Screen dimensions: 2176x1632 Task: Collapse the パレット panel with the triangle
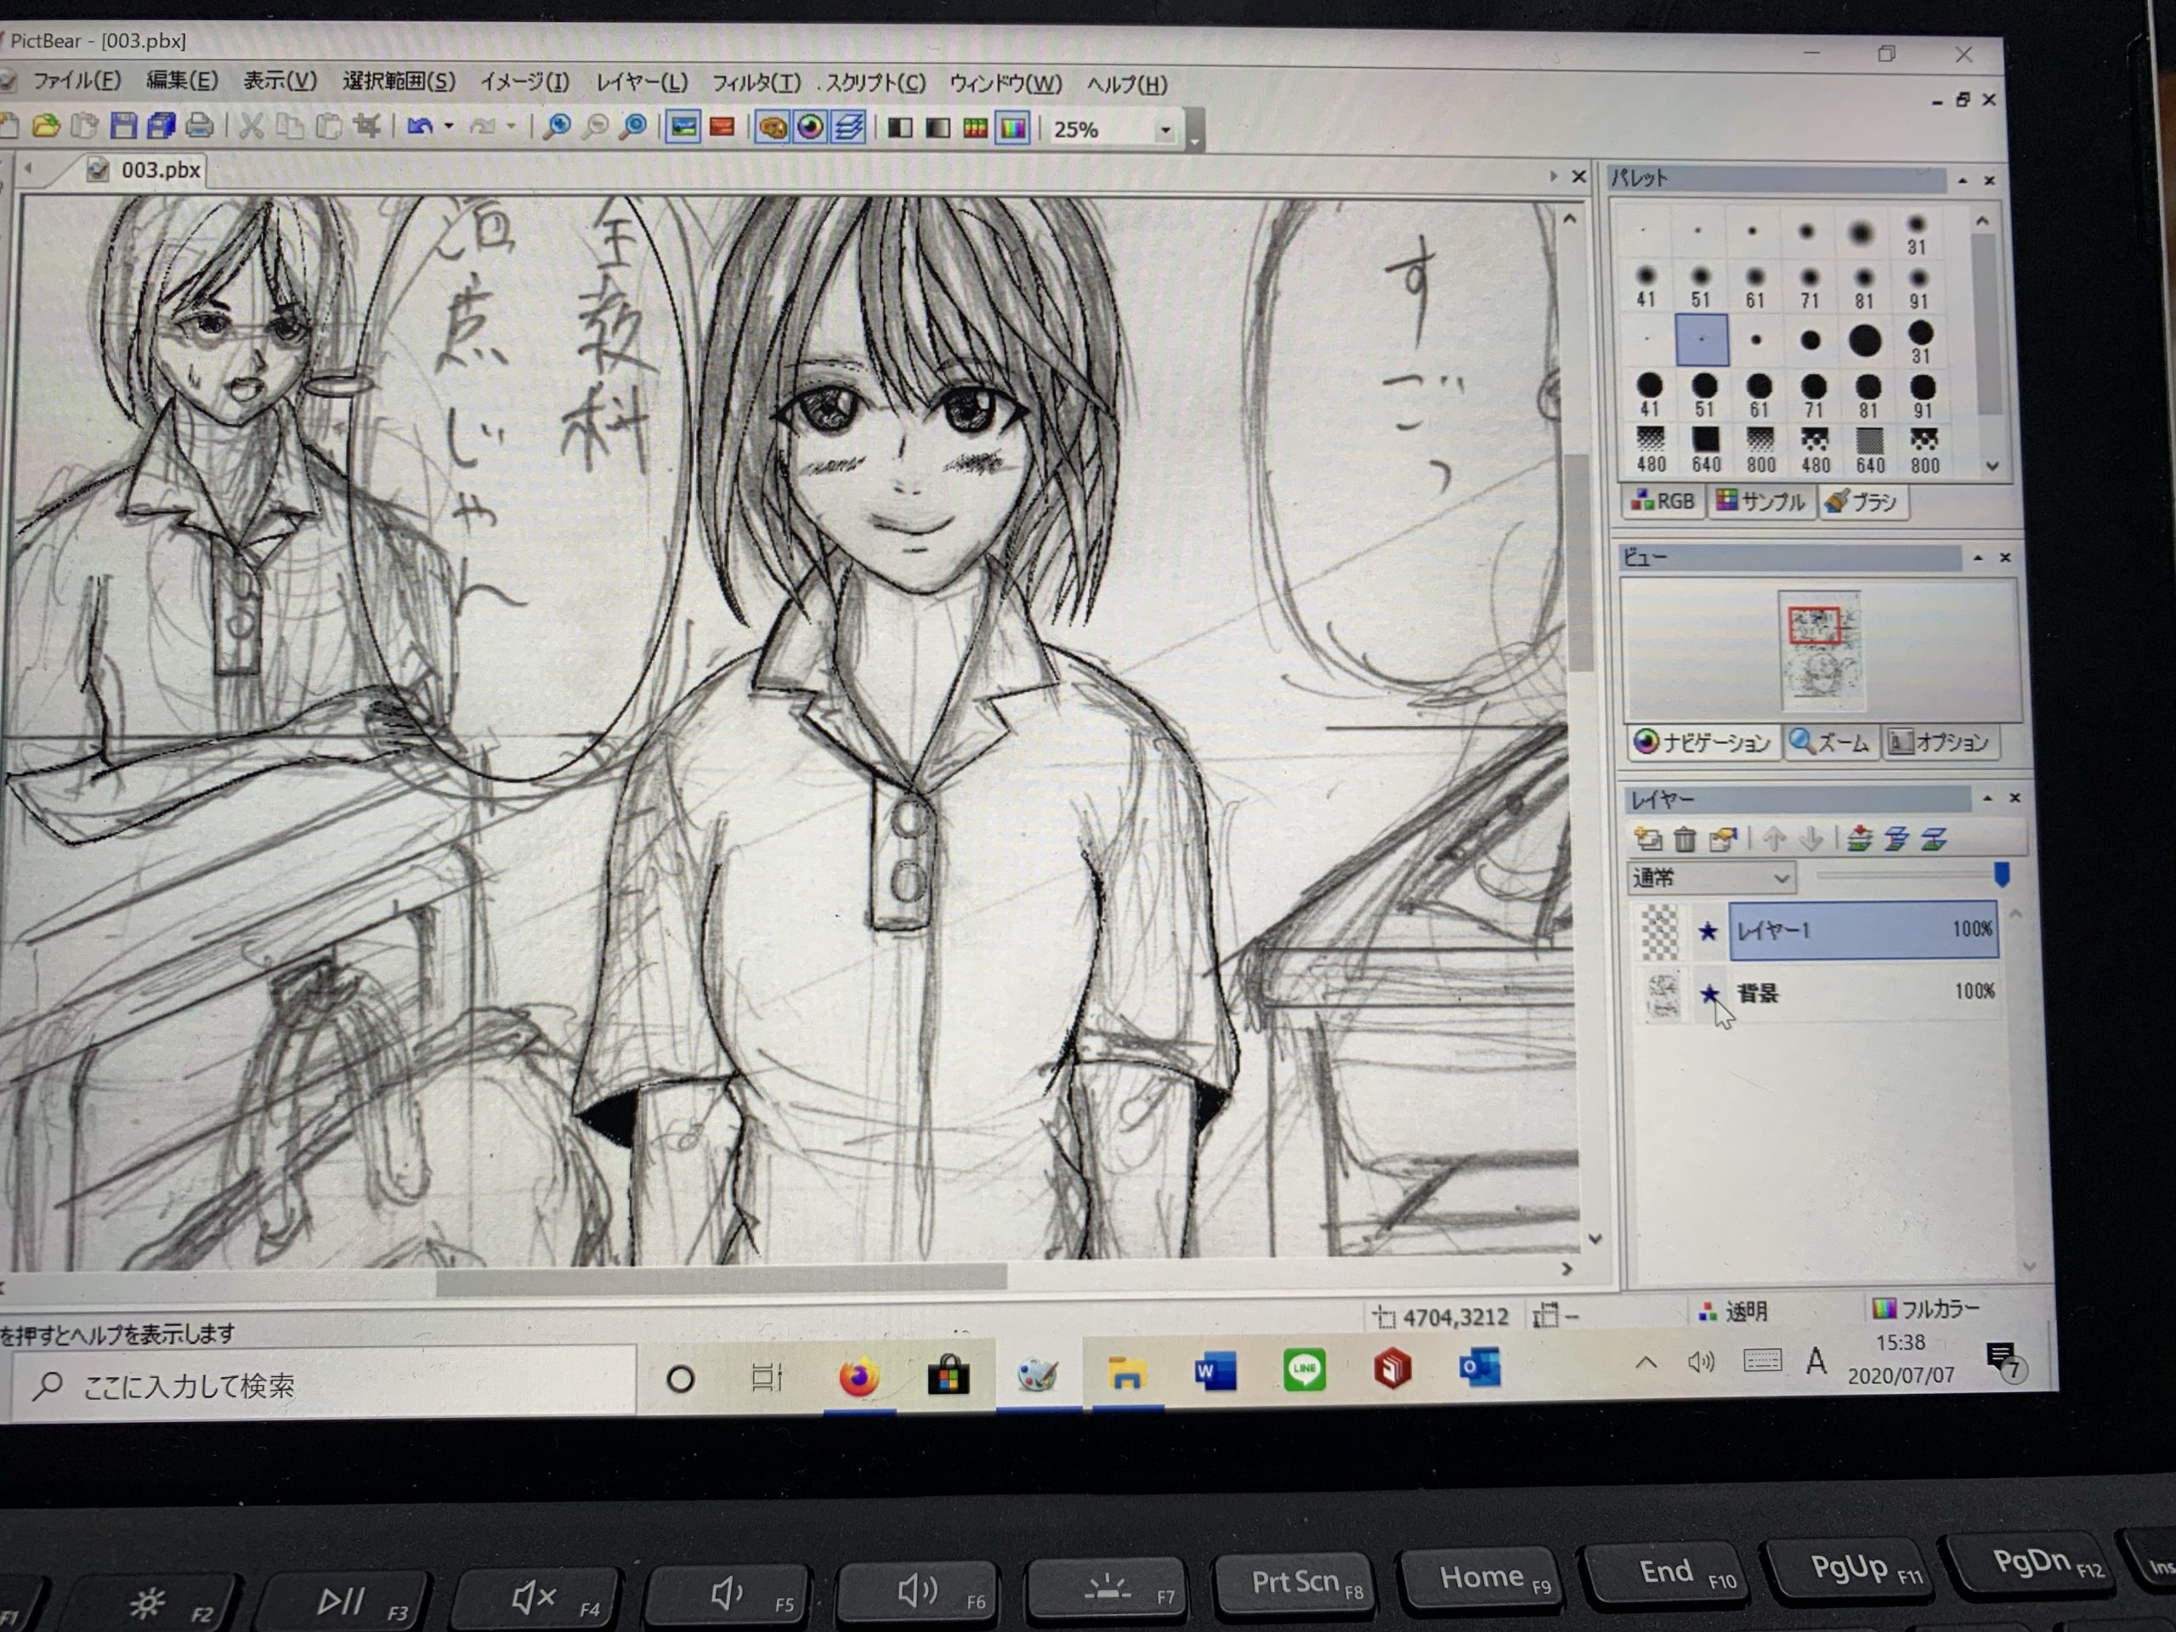[1963, 180]
